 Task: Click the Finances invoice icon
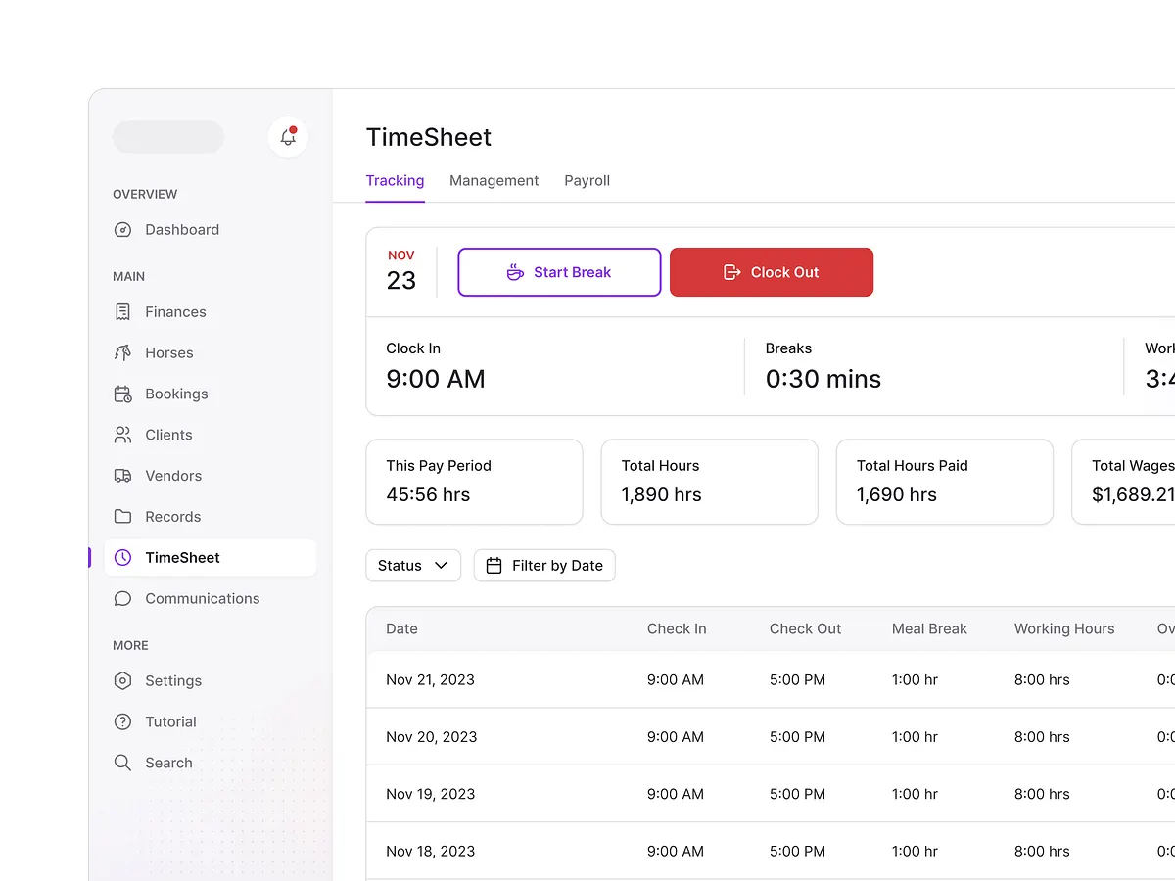tap(122, 311)
